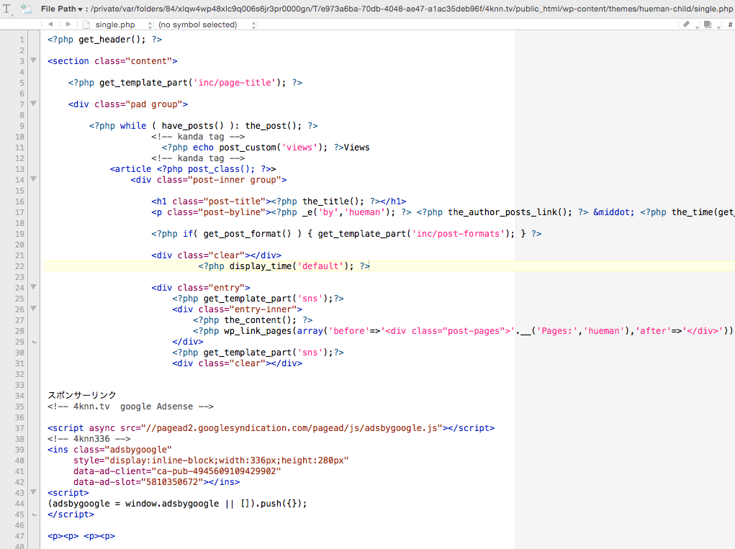Click the スポンサーリンク text on line 34
The height and width of the screenshot is (549, 735).
[x=81, y=395]
